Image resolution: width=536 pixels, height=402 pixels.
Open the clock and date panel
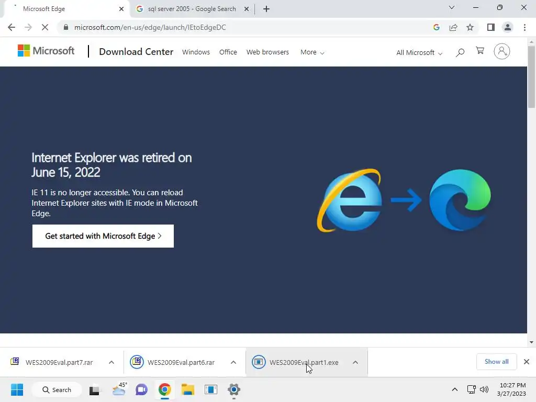point(512,389)
